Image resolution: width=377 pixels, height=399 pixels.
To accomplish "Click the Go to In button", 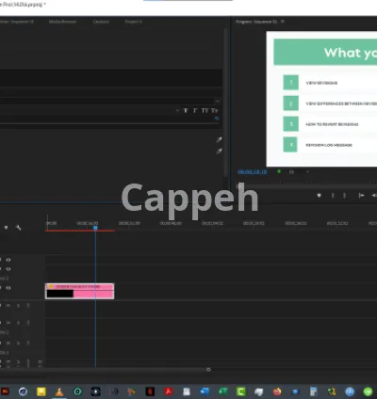I will [x=361, y=196].
